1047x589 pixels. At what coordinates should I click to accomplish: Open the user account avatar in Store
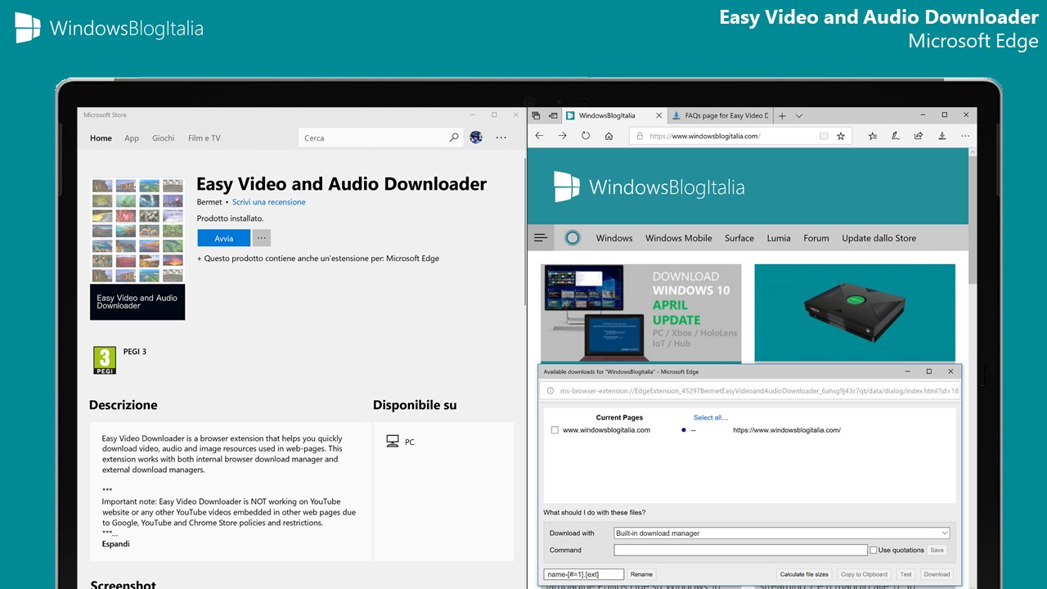click(476, 137)
